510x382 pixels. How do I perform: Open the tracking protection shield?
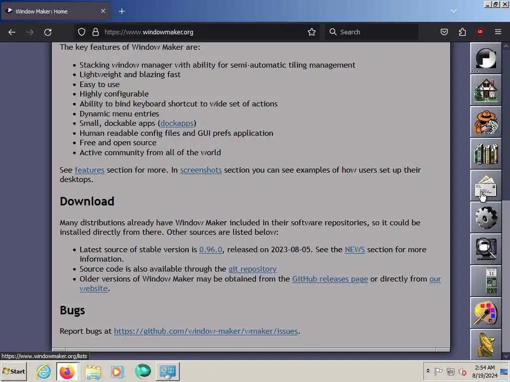[x=82, y=32]
